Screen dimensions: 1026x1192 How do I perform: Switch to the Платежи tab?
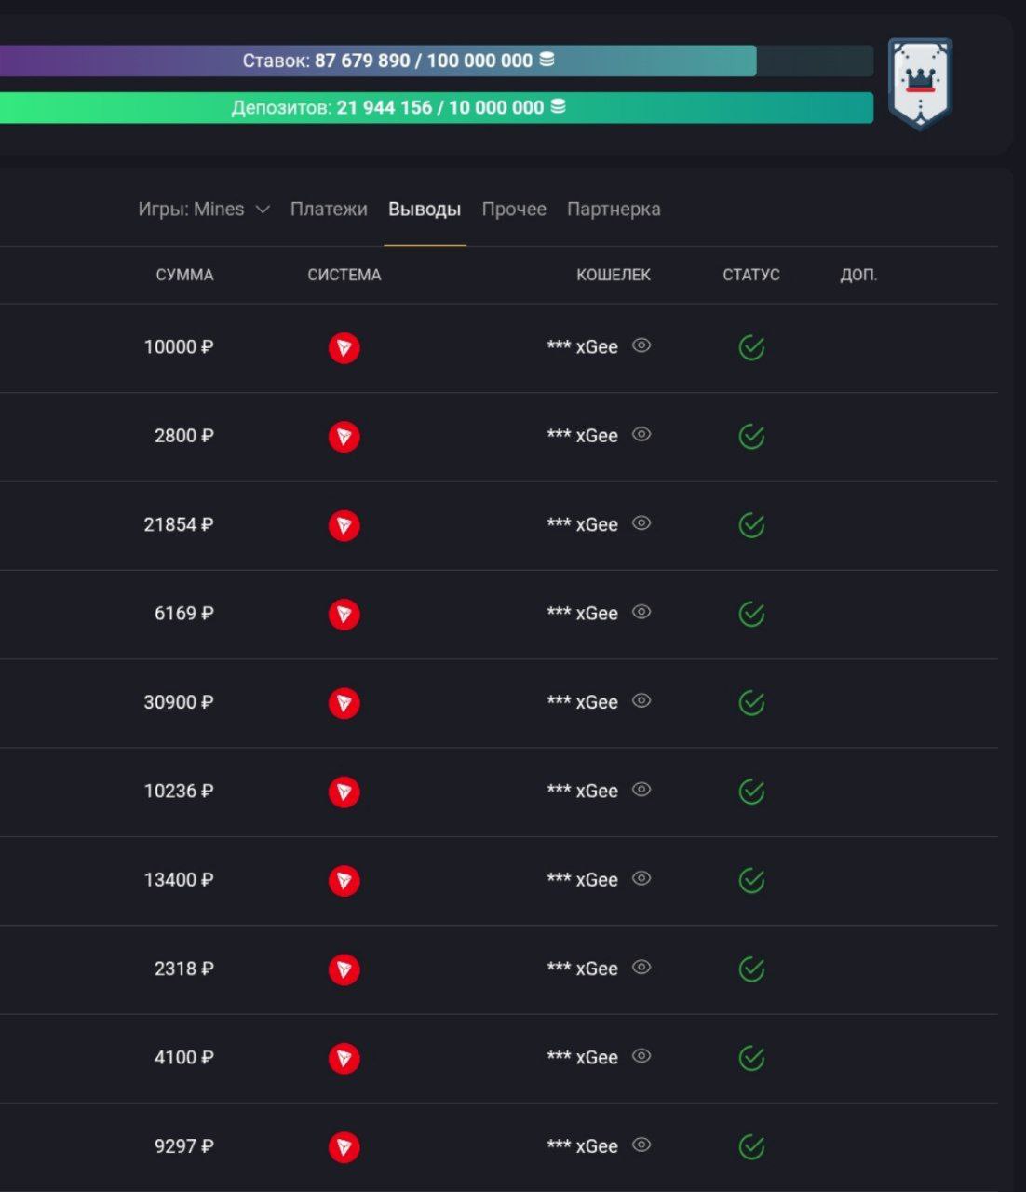329,210
